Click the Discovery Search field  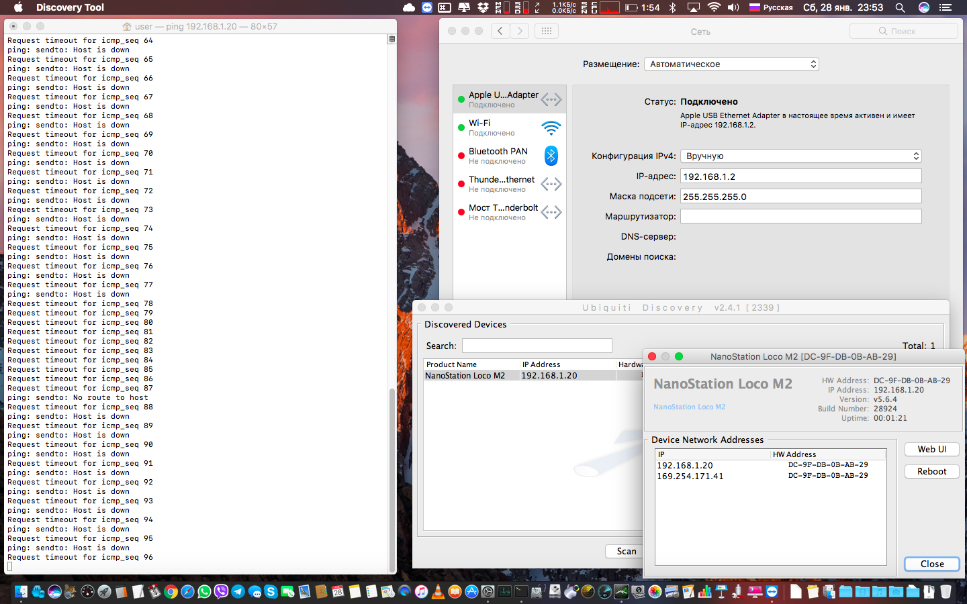pyautogui.click(x=537, y=346)
